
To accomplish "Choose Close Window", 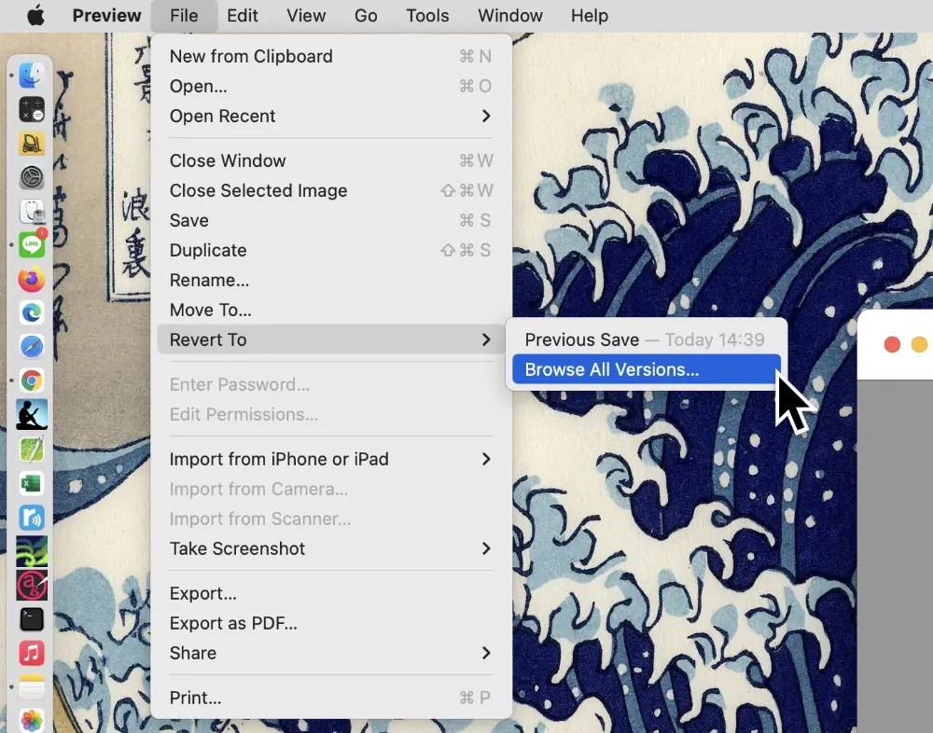I will coord(331,160).
